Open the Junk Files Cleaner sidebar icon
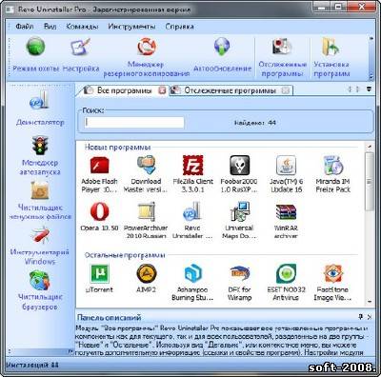381x377 pixels. [40, 190]
